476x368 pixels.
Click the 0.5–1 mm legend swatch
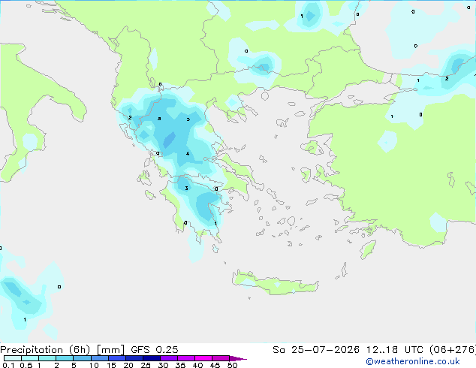tap(30, 358)
